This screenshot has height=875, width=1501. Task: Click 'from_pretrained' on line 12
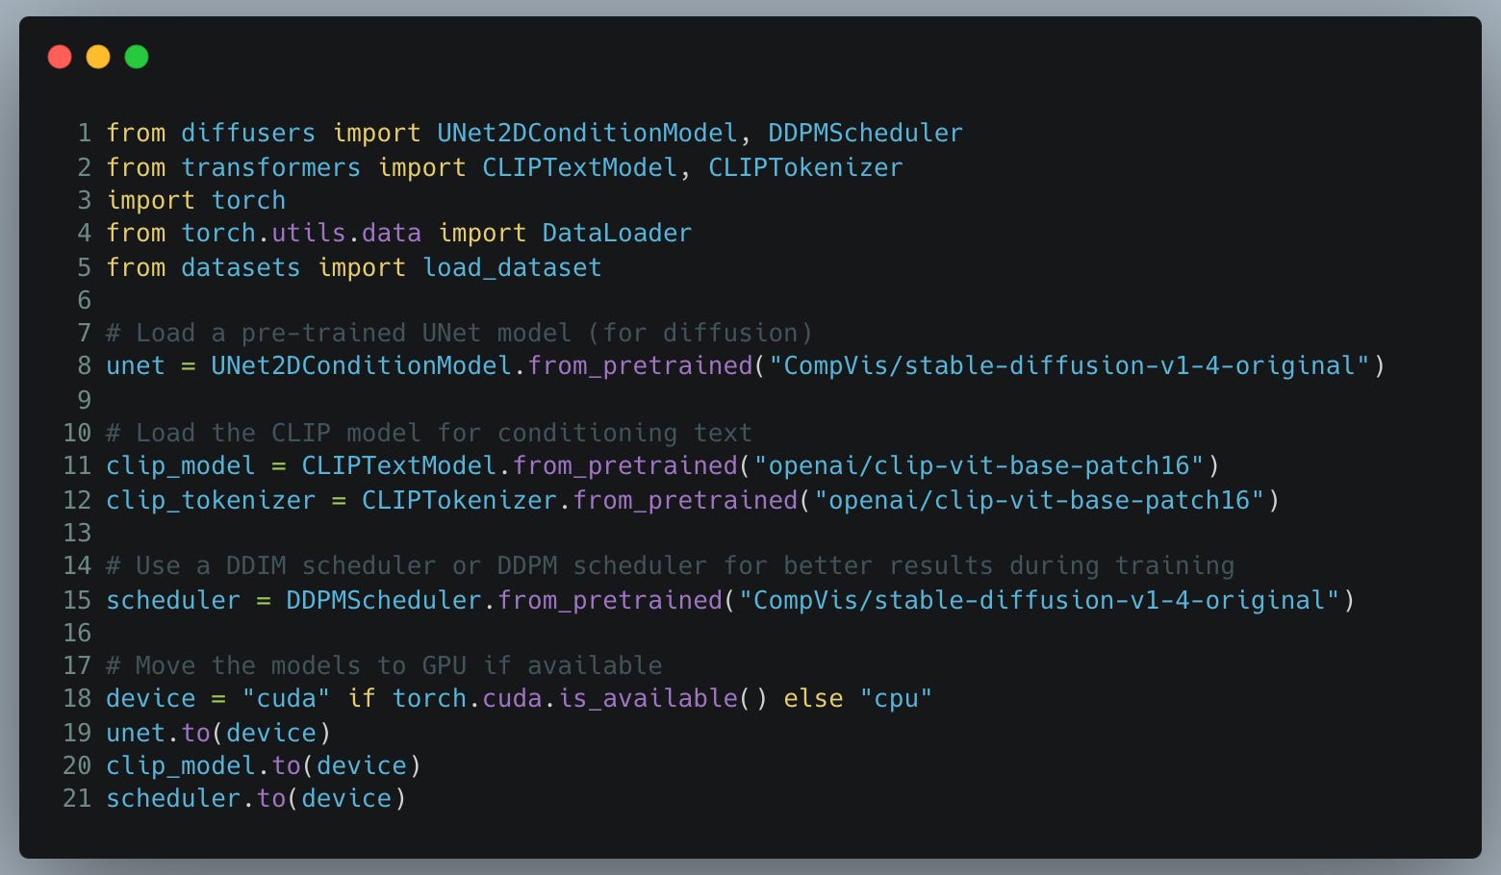(685, 500)
